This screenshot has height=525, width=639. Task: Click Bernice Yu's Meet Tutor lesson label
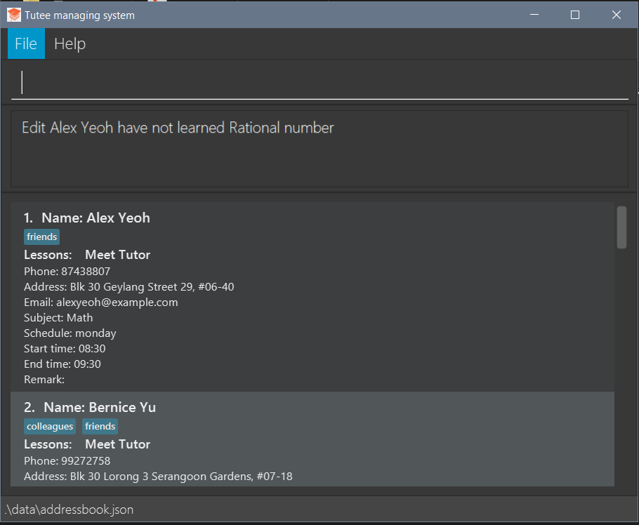[x=117, y=444]
